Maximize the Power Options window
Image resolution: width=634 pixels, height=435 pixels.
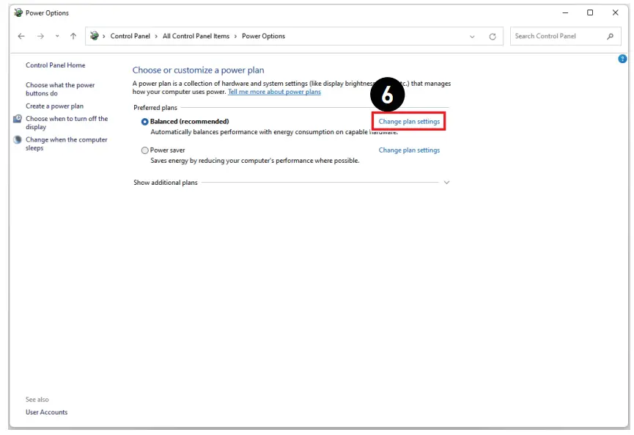click(x=590, y=12)
